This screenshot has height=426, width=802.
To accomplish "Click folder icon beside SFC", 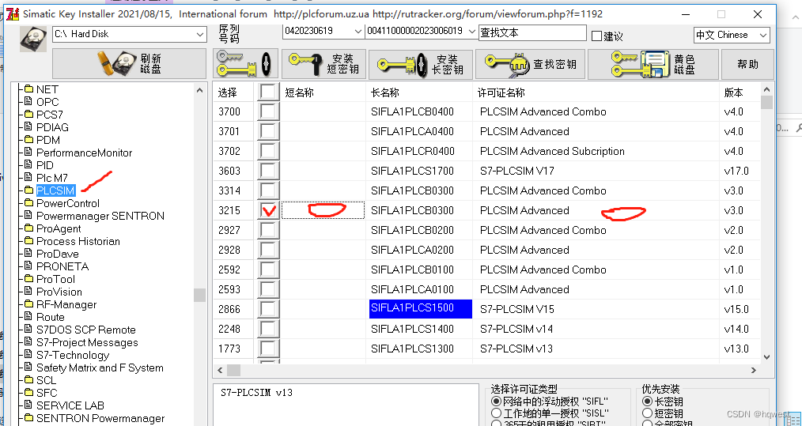I will coord(28,394).
